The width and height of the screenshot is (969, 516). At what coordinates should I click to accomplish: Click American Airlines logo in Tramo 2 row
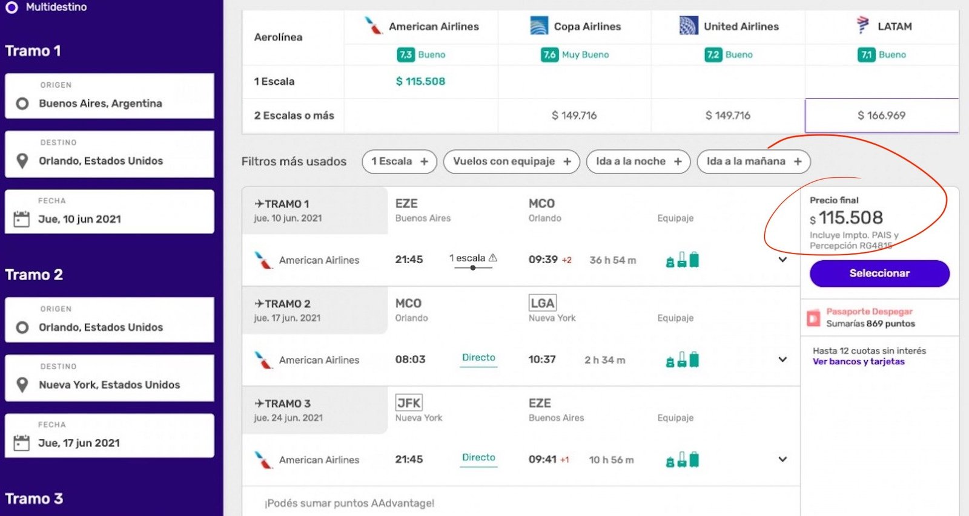263,360
